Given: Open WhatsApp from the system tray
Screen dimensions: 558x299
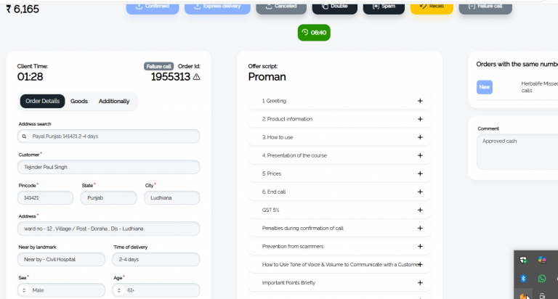Looking at the screenshot, I should [541, 279].
